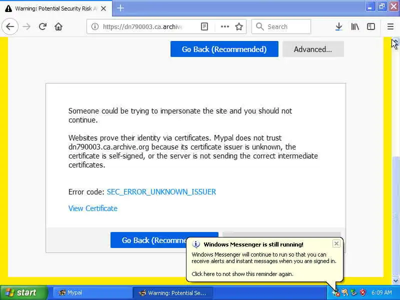Open a new tab with plus button
Viewport: 400px width, 300px height.
click(x=120, y=8)
